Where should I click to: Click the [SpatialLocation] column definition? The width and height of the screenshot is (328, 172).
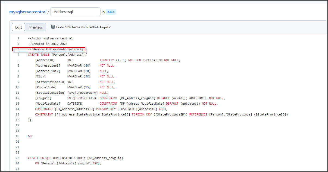(51, 93)
